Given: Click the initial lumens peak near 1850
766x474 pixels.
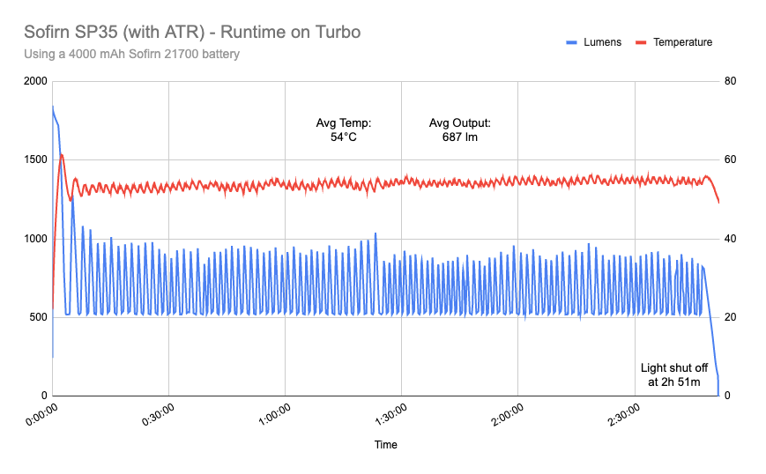Looking at the screenshot, I should [53, 107].
